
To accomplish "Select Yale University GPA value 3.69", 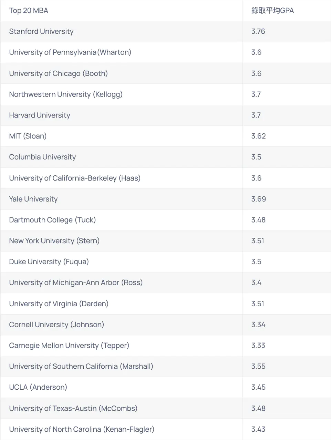I will click(x=259, y=199).
